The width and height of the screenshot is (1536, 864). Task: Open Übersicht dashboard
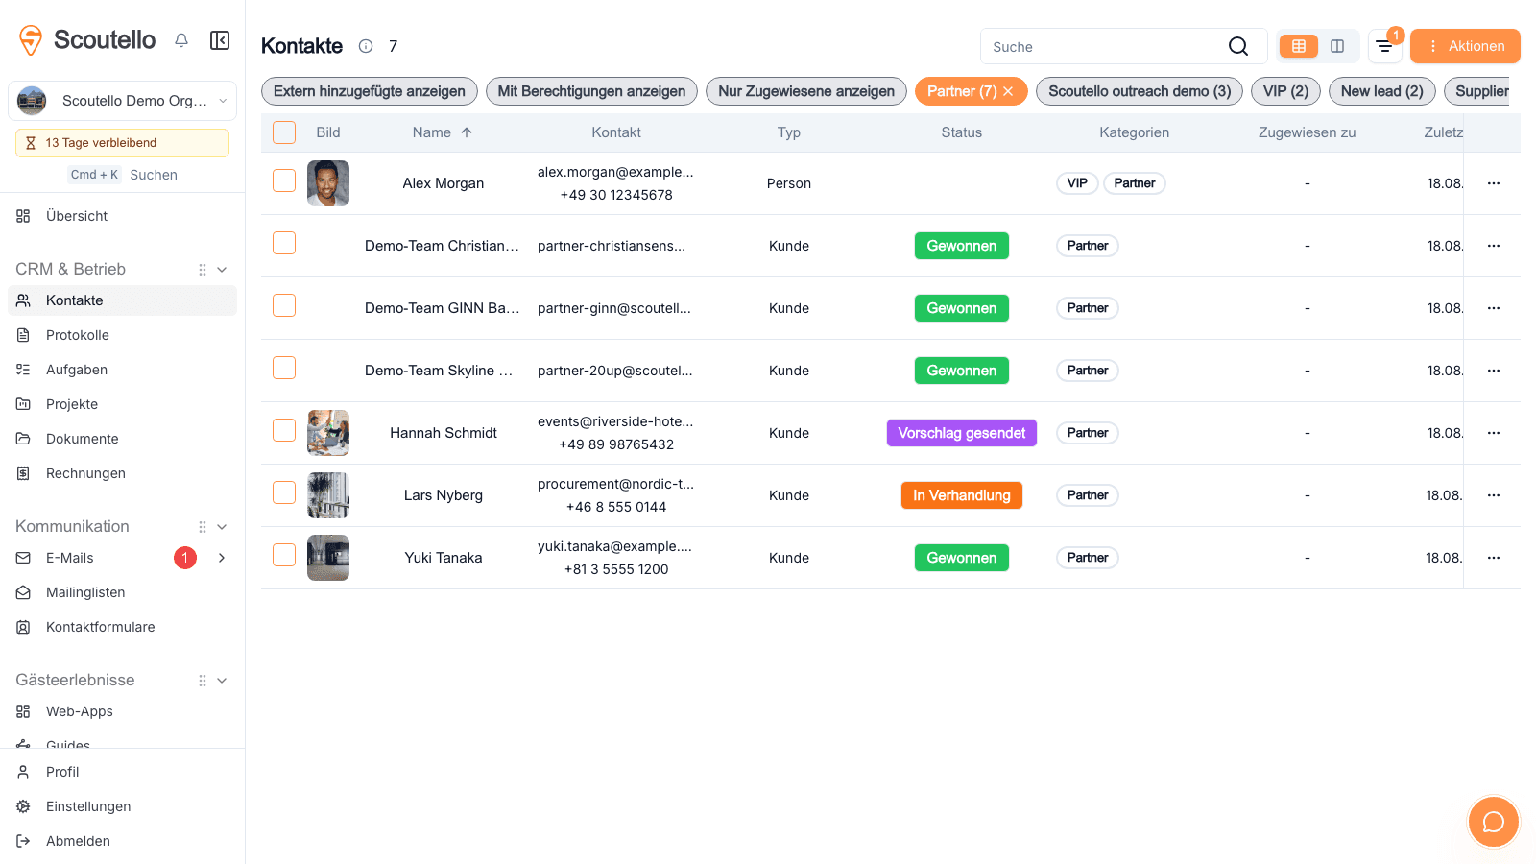click(x=122, y=216)
